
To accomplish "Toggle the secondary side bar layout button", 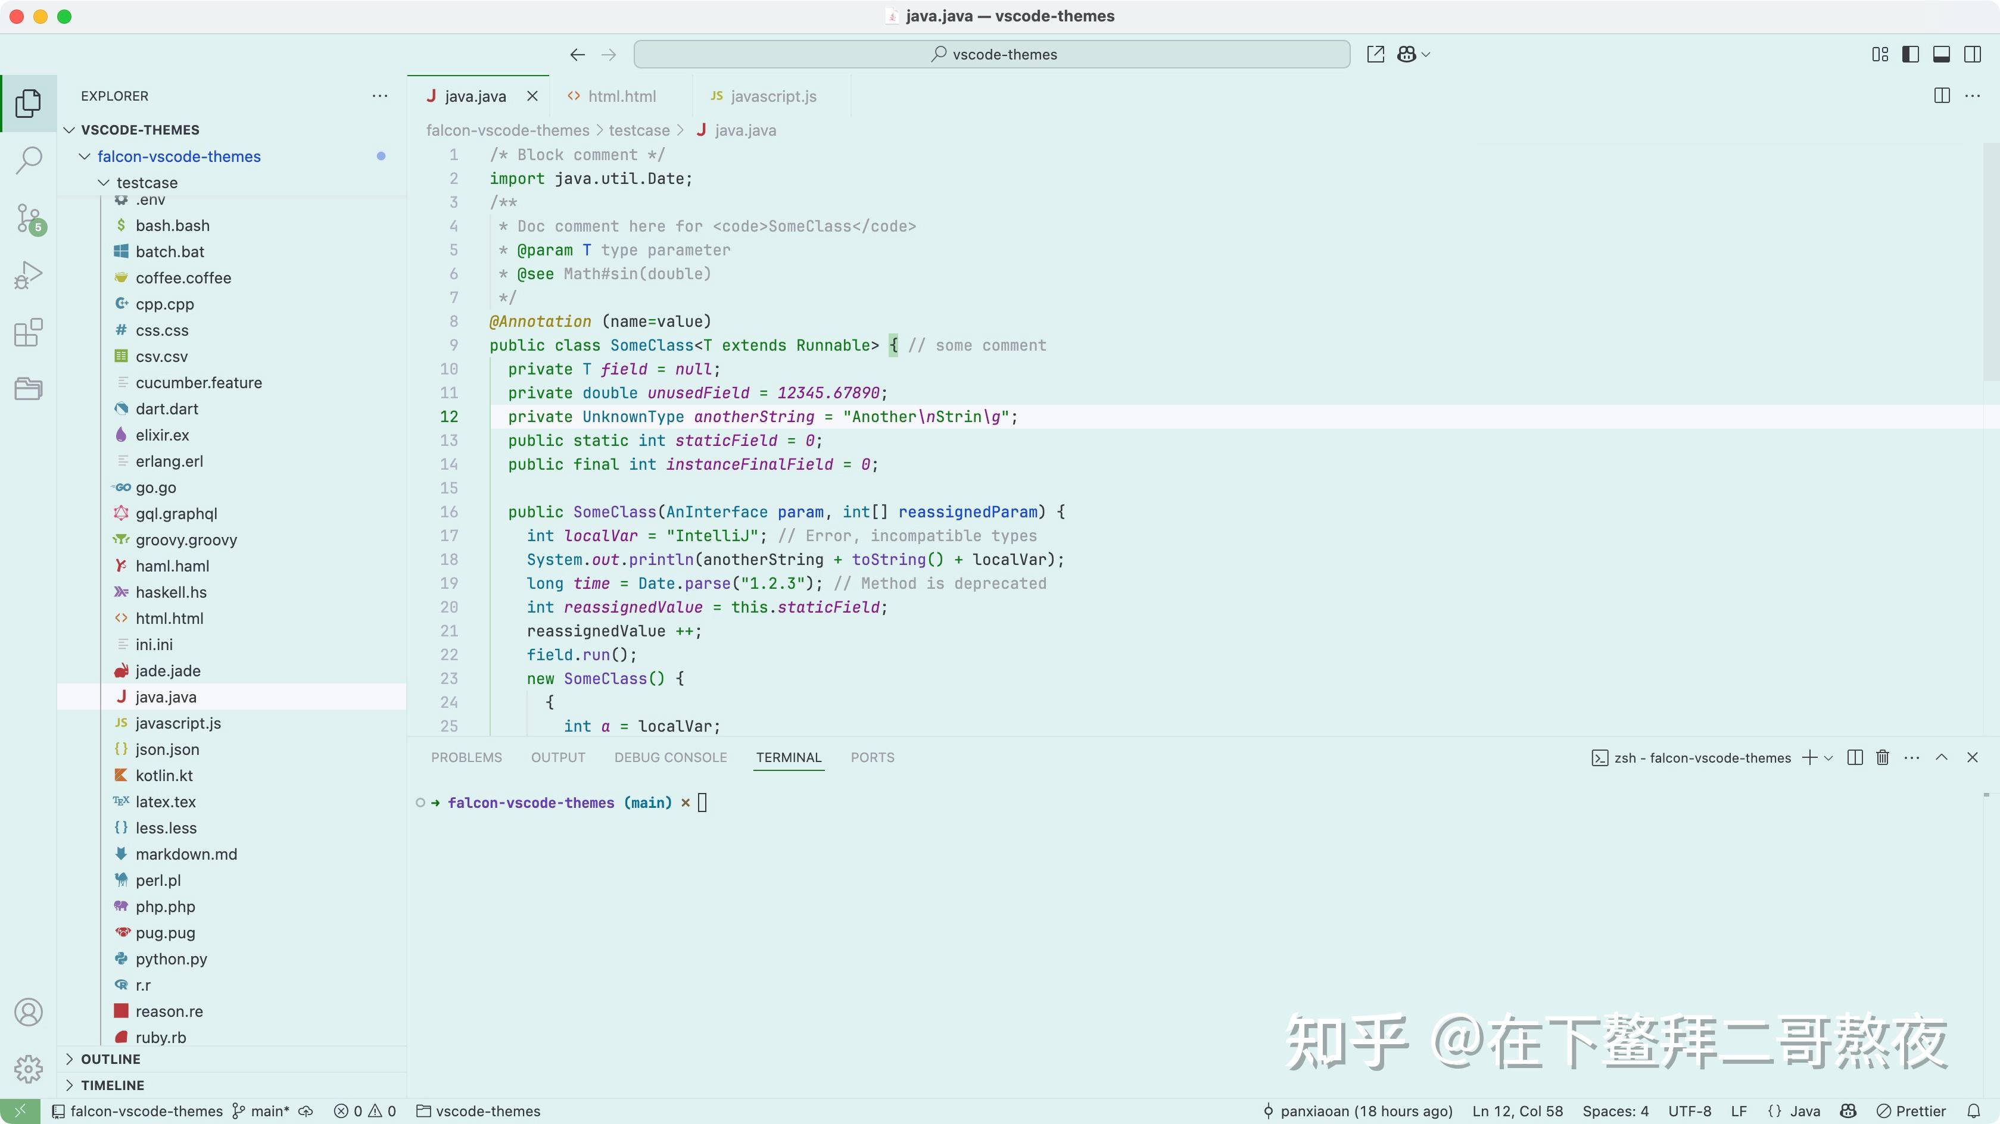I will [x=1972, y=54].
